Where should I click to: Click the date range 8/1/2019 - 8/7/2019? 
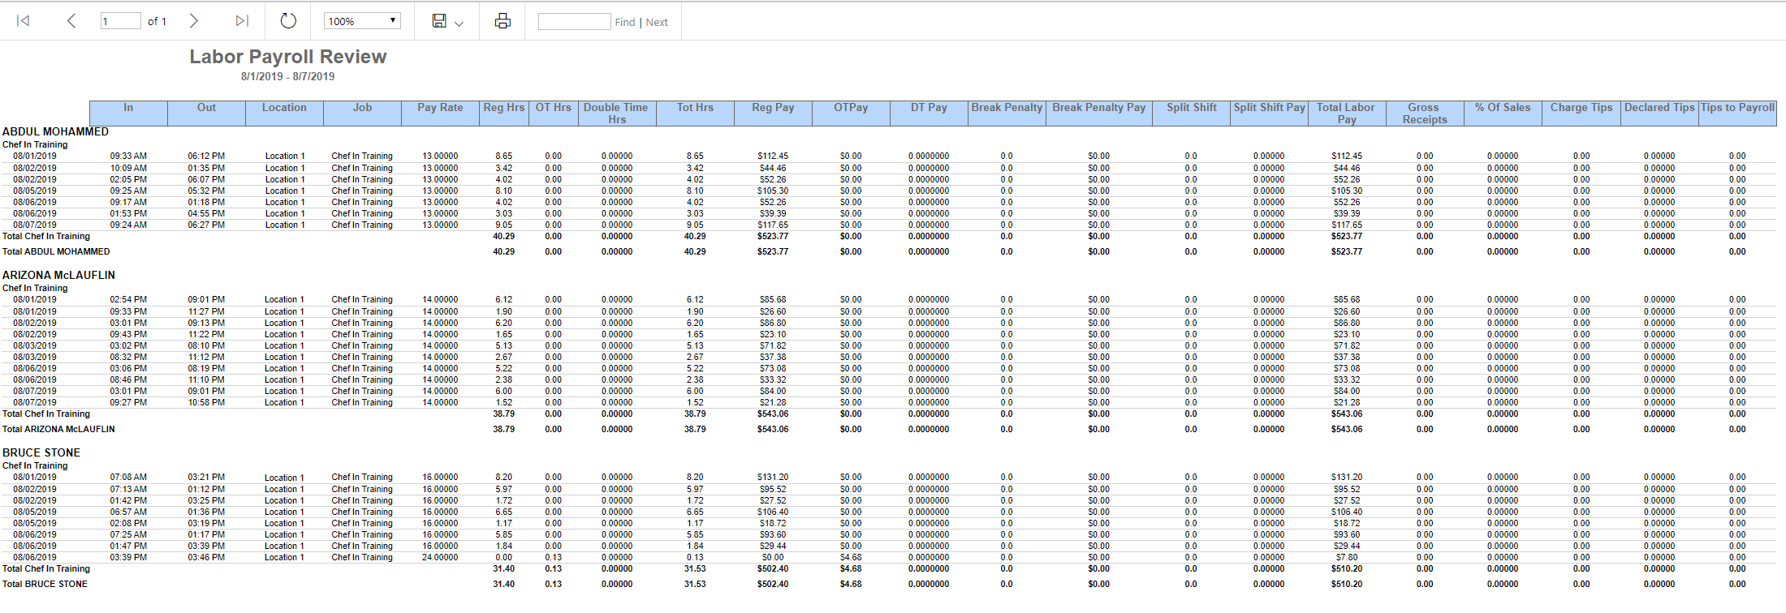(287, 76)
